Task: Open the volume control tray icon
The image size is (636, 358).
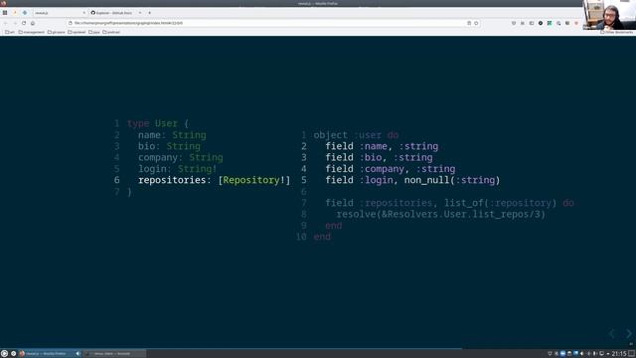Action: coord(581,354)
